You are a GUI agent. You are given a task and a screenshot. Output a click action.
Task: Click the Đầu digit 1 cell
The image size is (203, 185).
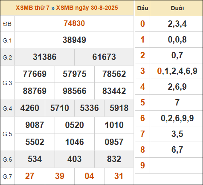(142, 40)
